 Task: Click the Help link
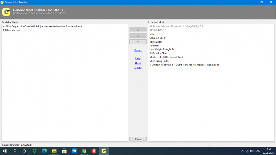point(138,58)
